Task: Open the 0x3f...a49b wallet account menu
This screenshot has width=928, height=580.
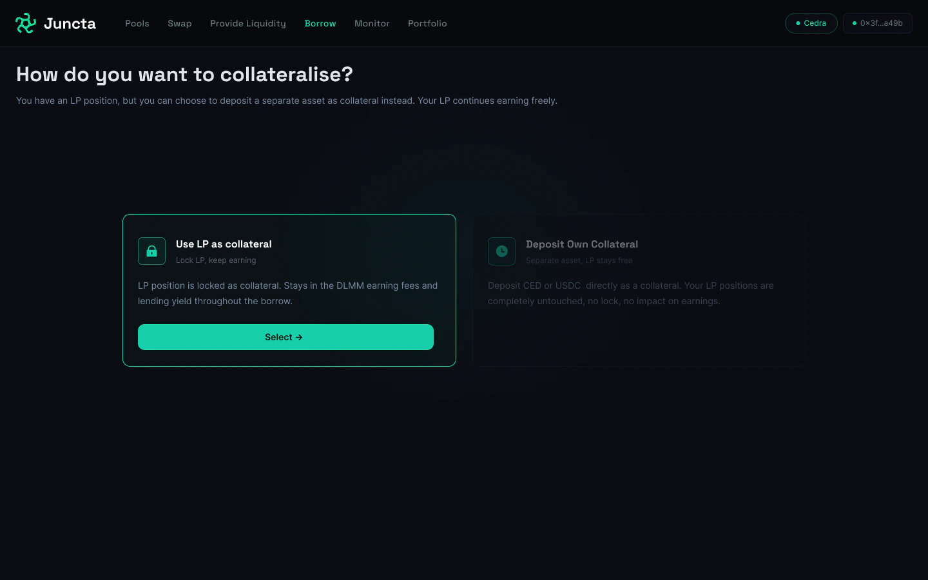Action: coord(878,23)
